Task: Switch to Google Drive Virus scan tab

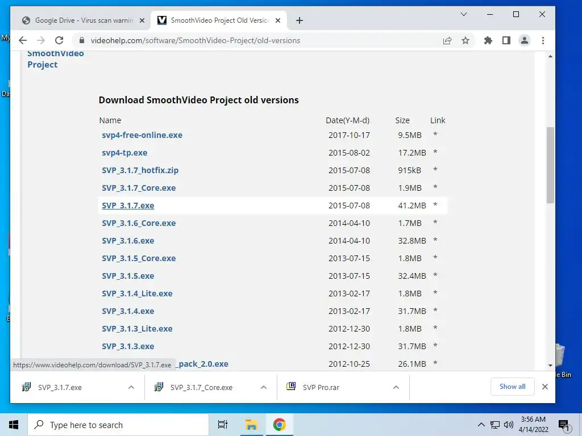Action: pyautogui.click(x=84, y=20)
